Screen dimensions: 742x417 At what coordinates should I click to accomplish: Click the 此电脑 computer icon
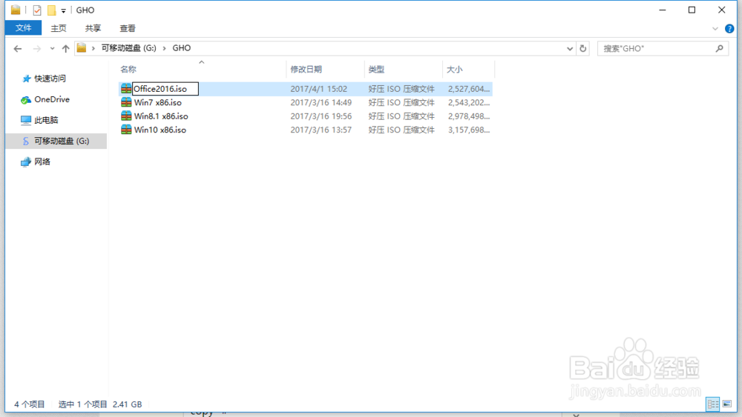coord(25,120)
